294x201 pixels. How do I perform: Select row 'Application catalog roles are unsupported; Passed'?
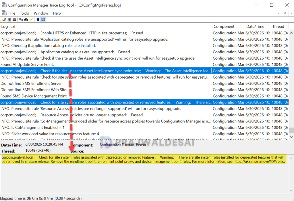(x=144, y=52)
